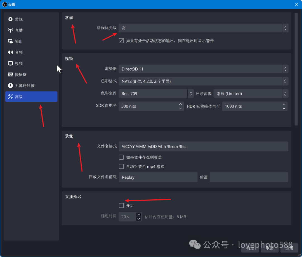Open the 色彩范围 dropdown
This screenshot has width=302, height=257.
(x=251, y=94)
